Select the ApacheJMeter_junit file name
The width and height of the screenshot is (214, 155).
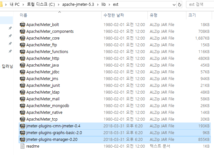coord(43,86)
